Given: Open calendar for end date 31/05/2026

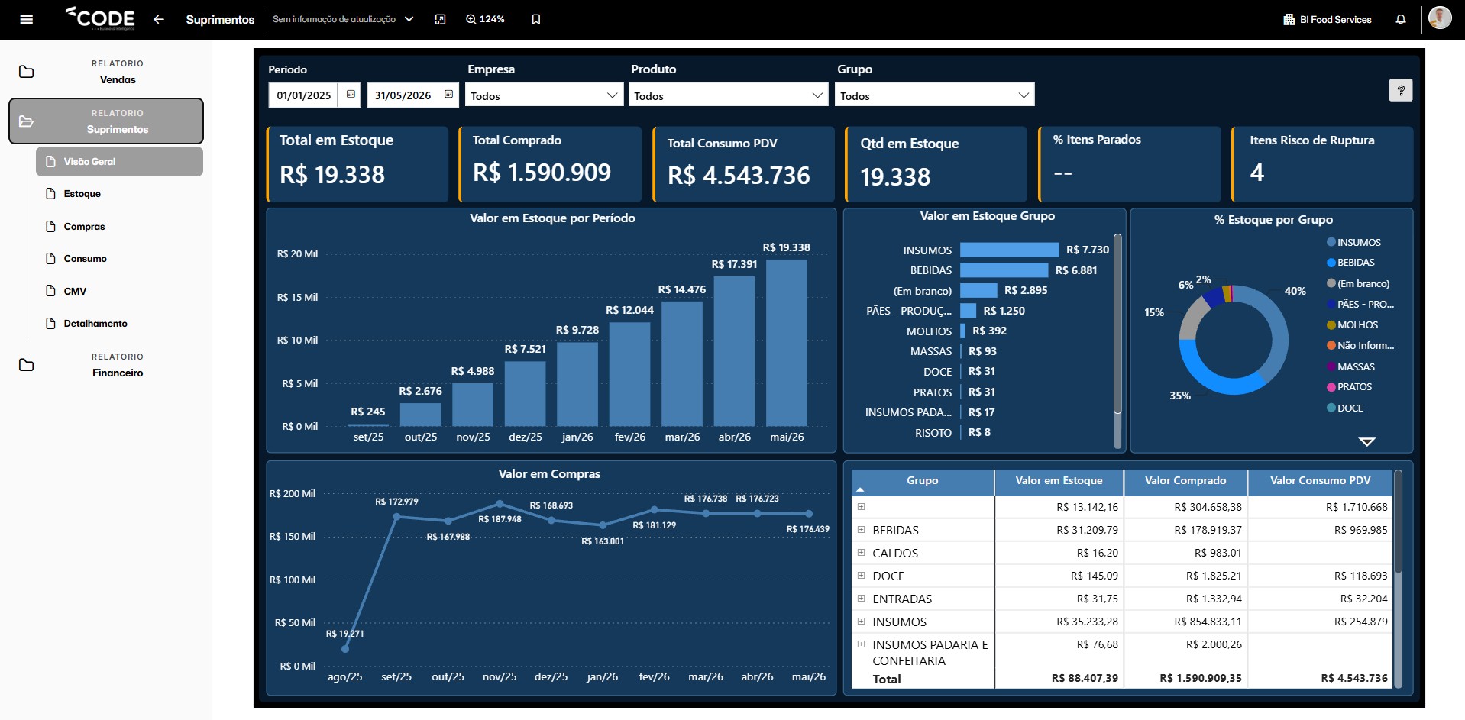Looking at the screenshot, I should click(448, 95).
